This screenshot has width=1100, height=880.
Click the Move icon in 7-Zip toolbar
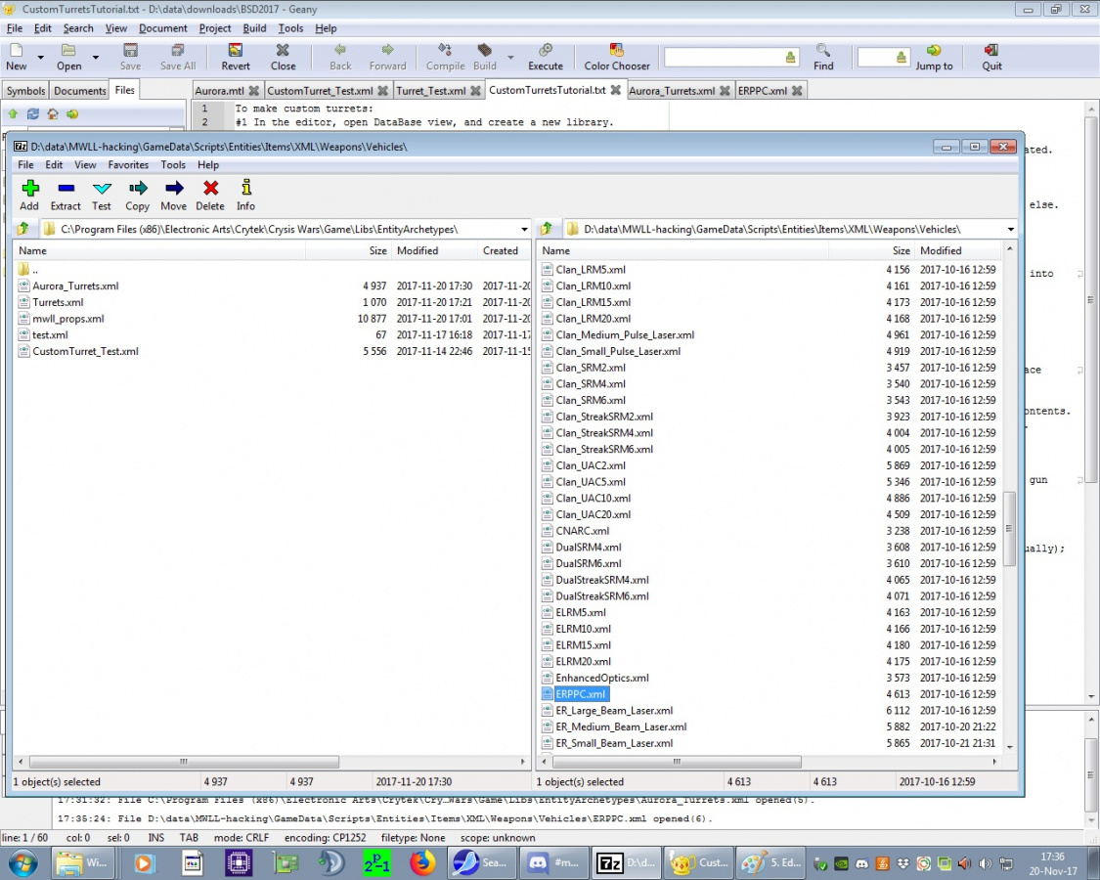[x=174, y=189]
